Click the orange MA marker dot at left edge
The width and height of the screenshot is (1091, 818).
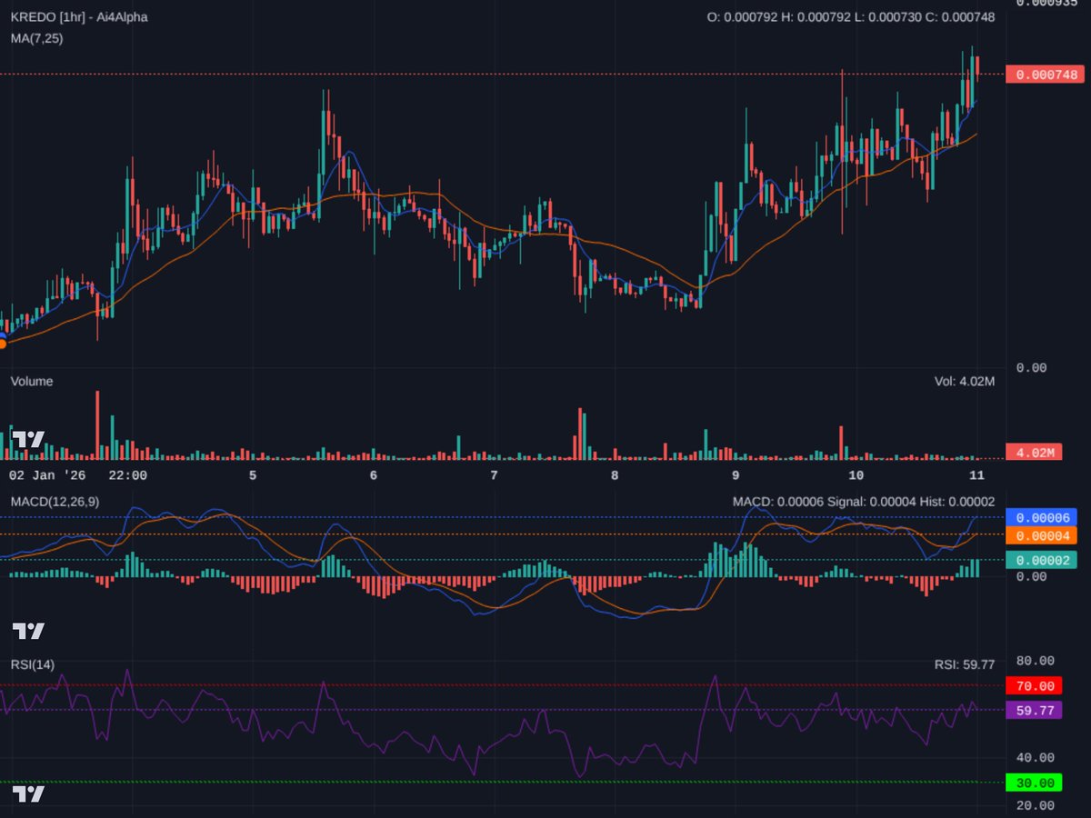[2, 344]
